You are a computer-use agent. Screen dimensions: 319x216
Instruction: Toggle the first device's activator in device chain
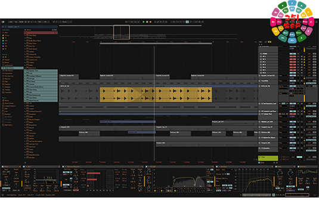tap(2, 167)
